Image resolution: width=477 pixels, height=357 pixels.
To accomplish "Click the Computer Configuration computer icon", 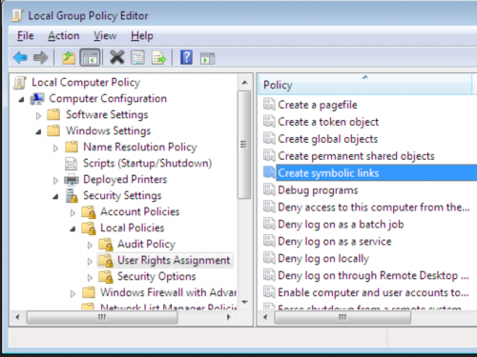I will (37, 99).
